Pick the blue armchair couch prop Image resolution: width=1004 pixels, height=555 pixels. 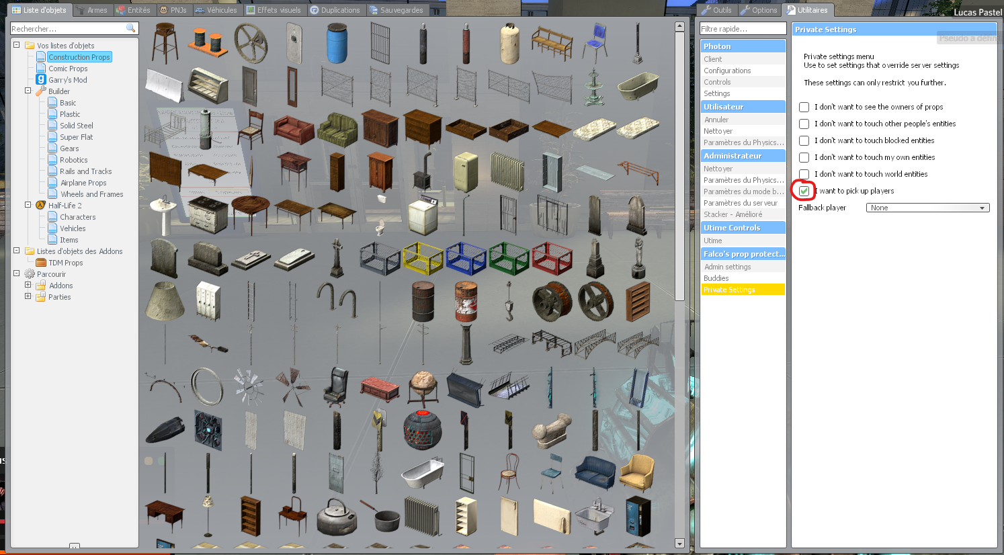595,473
